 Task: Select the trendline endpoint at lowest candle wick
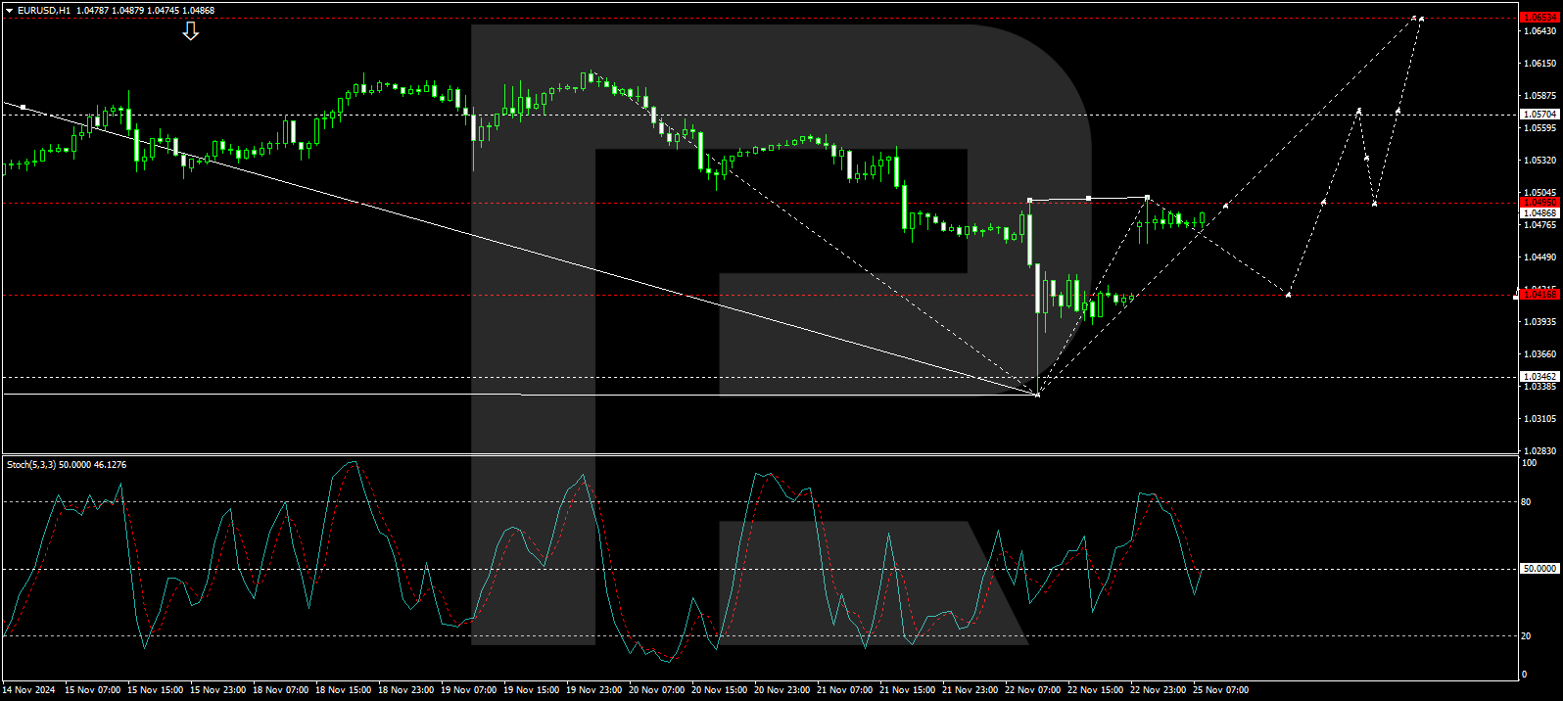coord(1037,394)
